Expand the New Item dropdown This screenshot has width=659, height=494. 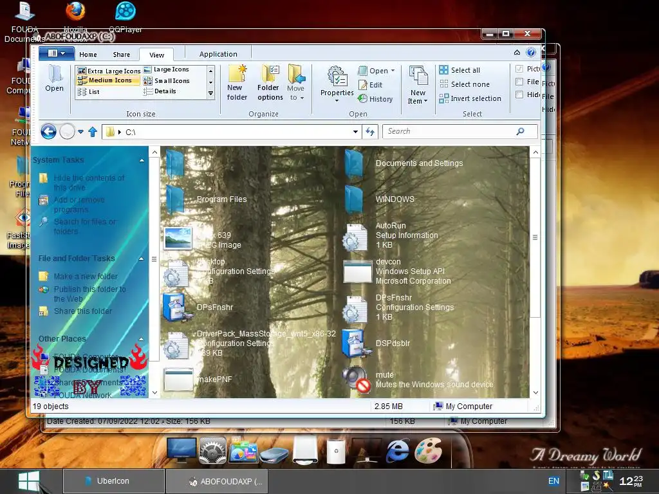(426, 101)
